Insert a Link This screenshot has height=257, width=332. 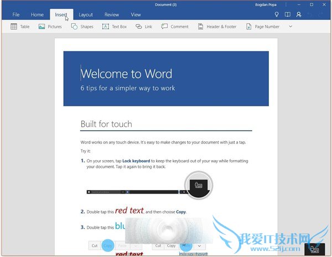[x=144, y=27]
